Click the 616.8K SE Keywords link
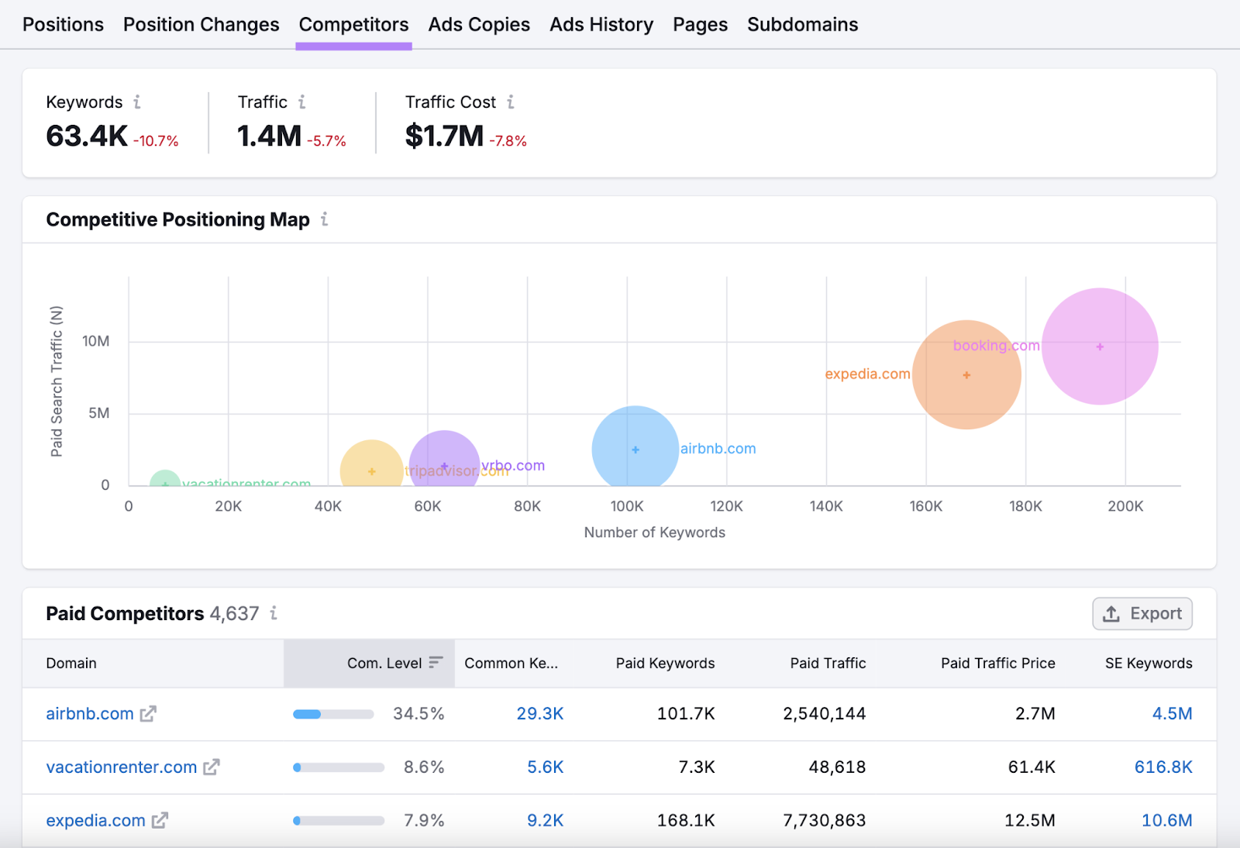This screenshot has height=848, width=1240. (1163, 767)
